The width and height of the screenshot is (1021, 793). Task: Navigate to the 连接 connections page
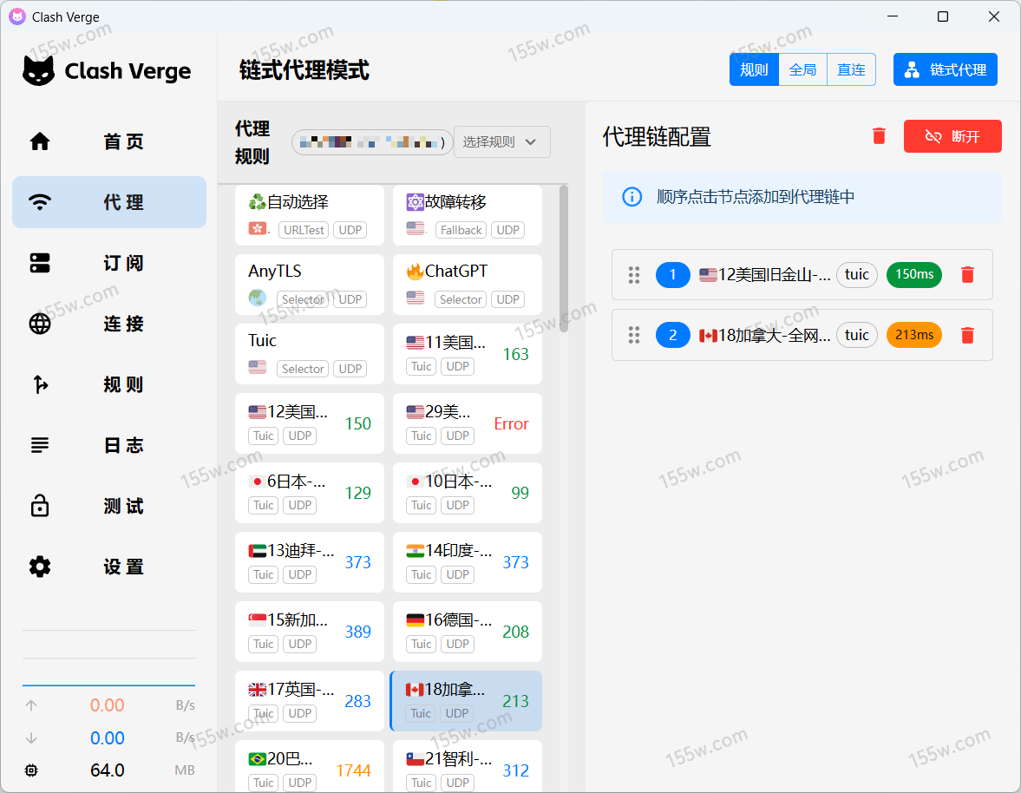(x=109, y=324)
